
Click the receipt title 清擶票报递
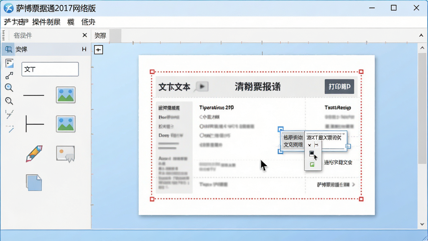click(x=257, y=87)
